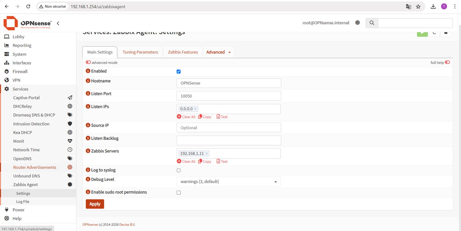Start Zabbix agent service with green play button
The image size is (461, 231).
(x=422, y=34)
